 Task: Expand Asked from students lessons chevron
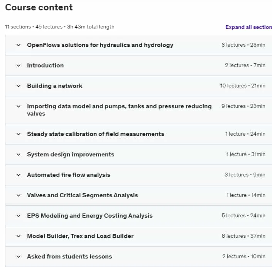point(19,257)
